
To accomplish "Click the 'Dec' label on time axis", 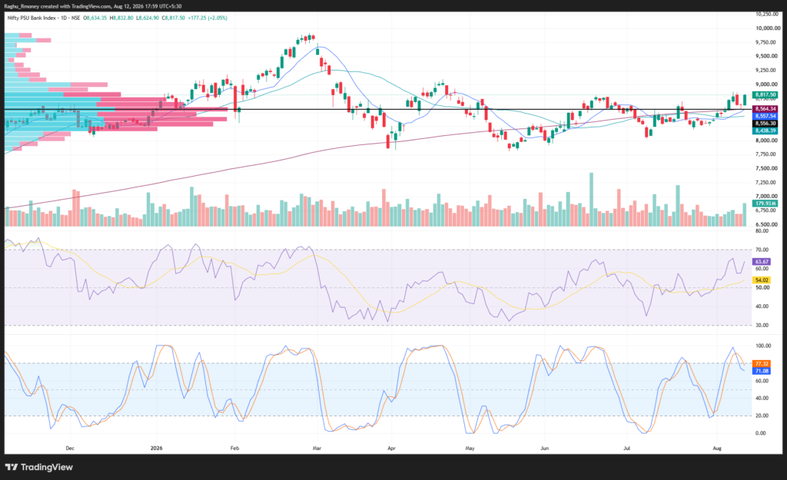I will pos(70,448).
